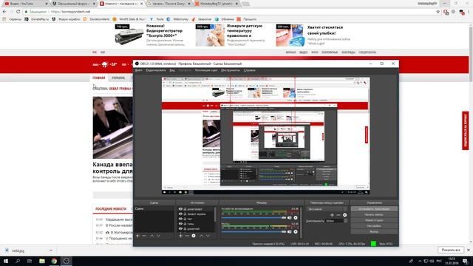Remove selected source with the Sources minus icon
473x266 pixels.
187,236
